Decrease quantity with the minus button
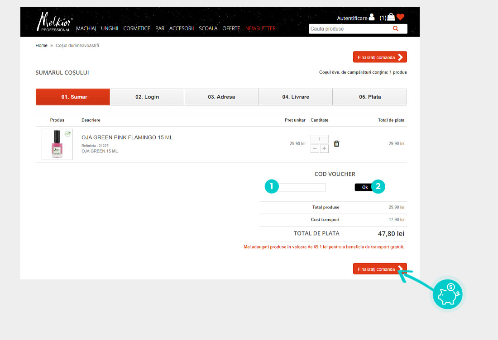498x340 pixels. coord(315,149)
